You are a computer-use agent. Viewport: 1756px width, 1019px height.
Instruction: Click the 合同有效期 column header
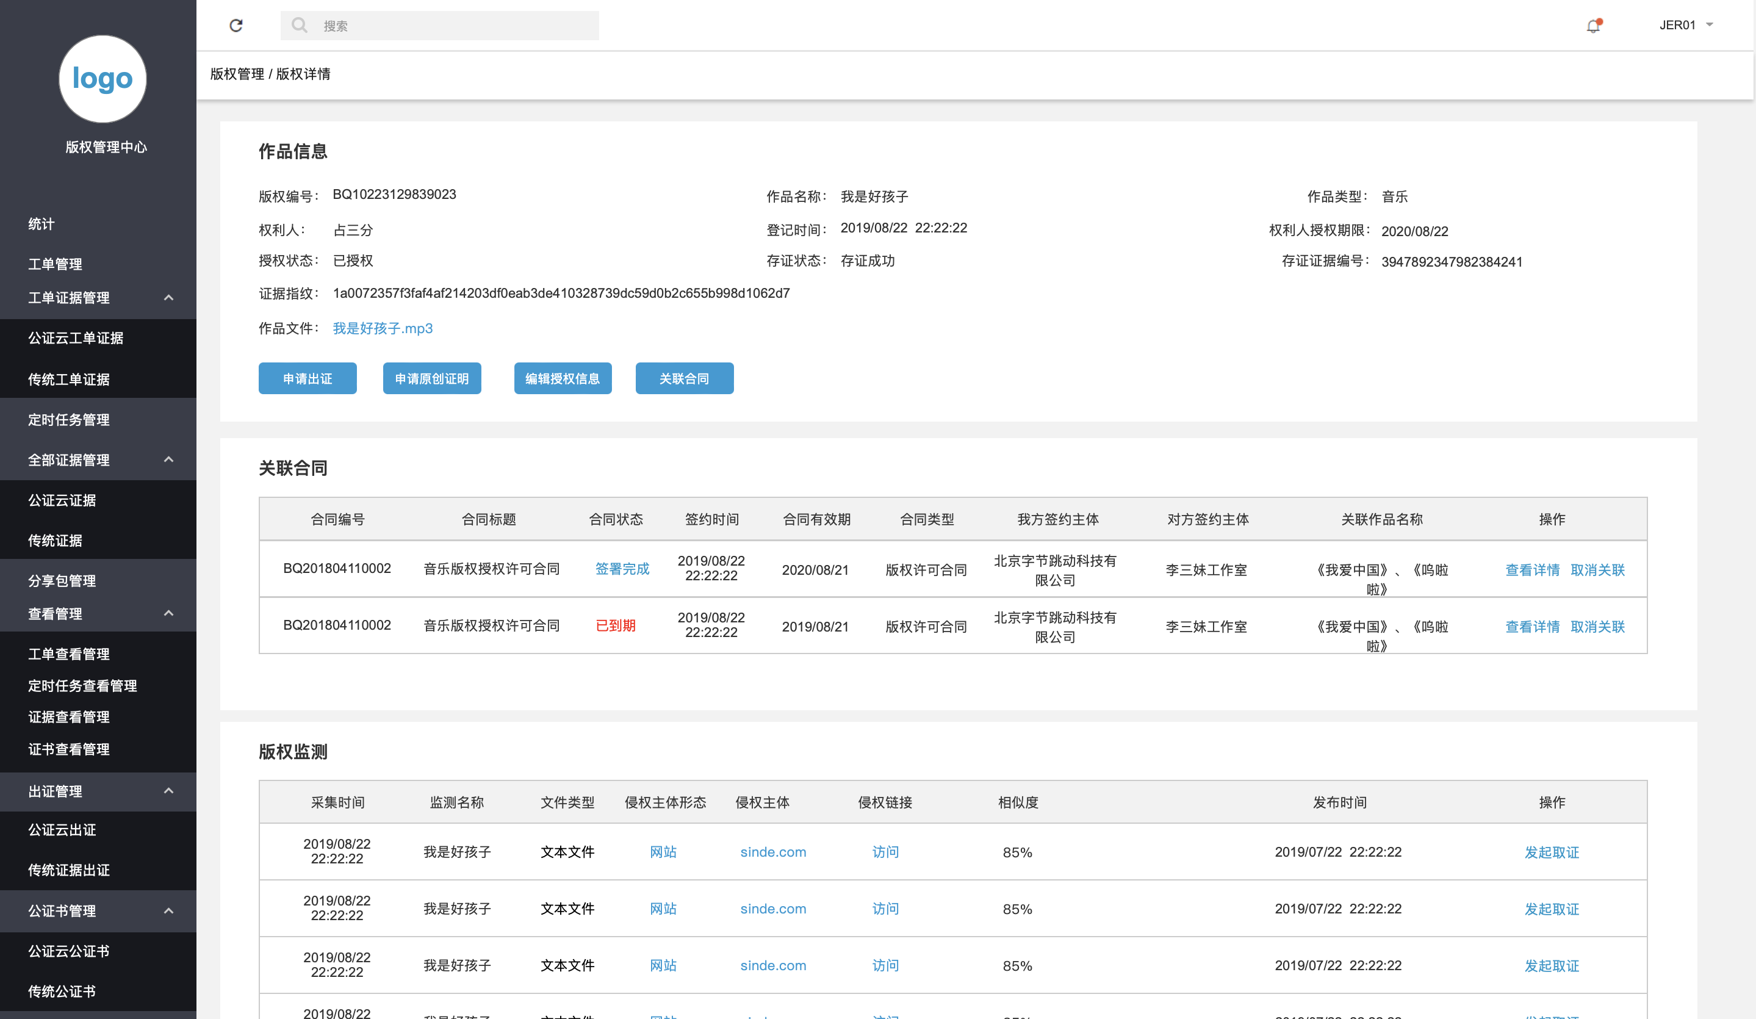[816, 519]
